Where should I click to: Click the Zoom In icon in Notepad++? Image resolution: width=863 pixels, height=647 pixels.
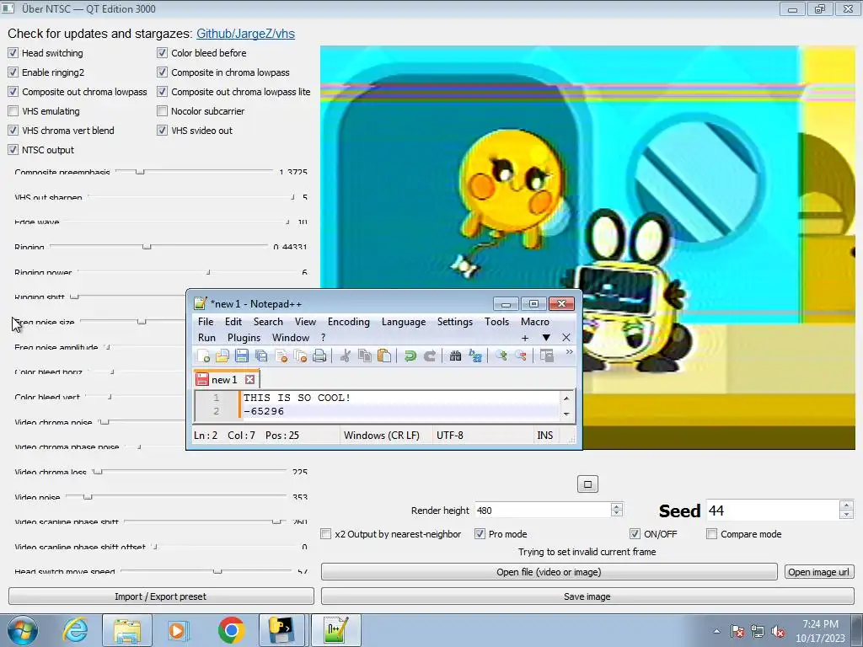[x=501, y=356]
